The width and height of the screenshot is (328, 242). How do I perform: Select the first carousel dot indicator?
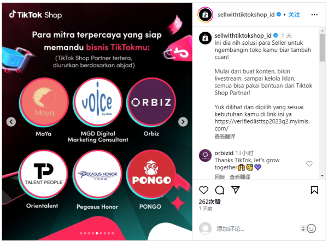coord(81,233)
